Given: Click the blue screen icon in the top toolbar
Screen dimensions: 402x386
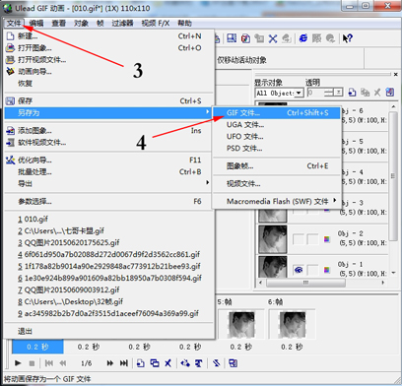Looking at the screenshot, I should pyautogui.click(x=232, y=38).
